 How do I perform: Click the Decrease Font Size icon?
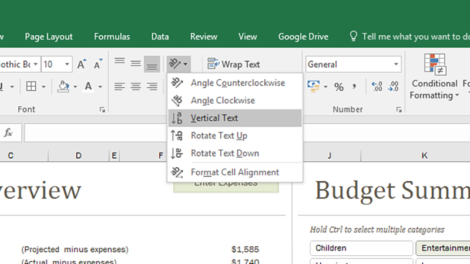(x=98, y=64)
